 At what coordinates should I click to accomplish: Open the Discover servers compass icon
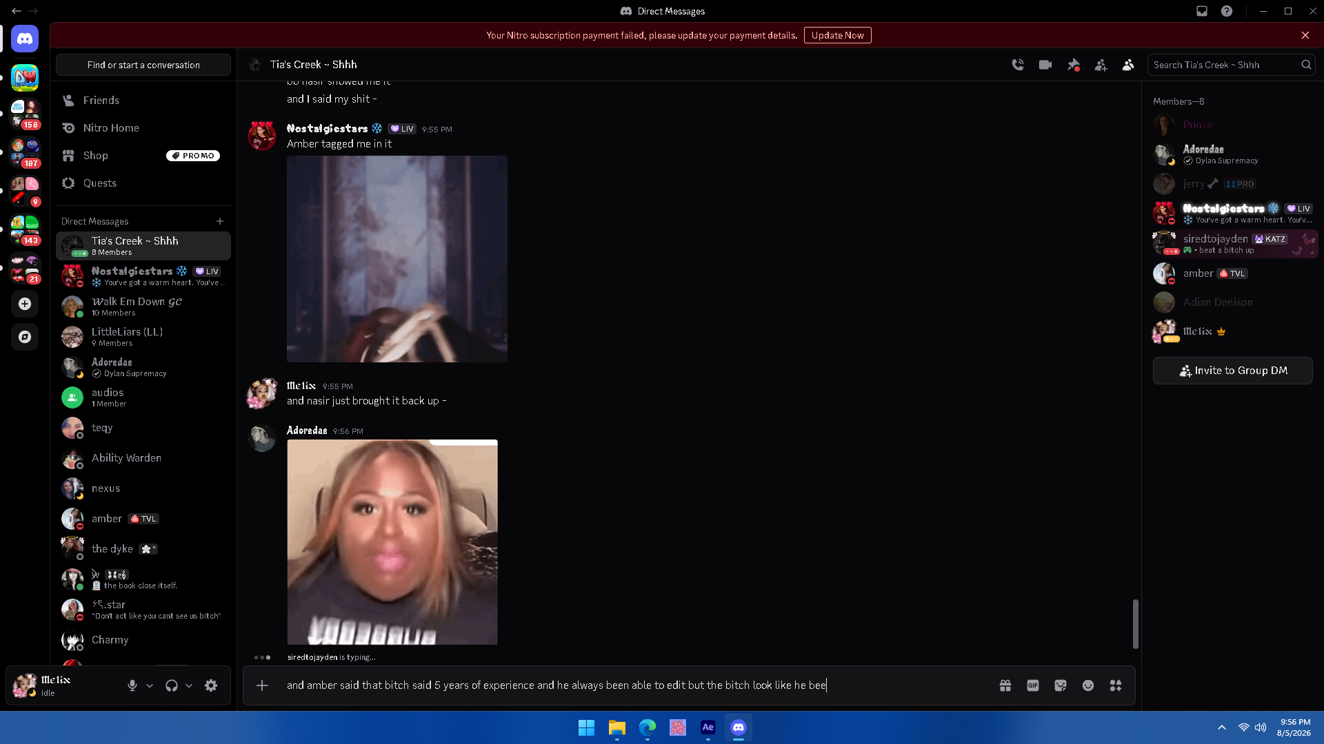click(25, 337)
